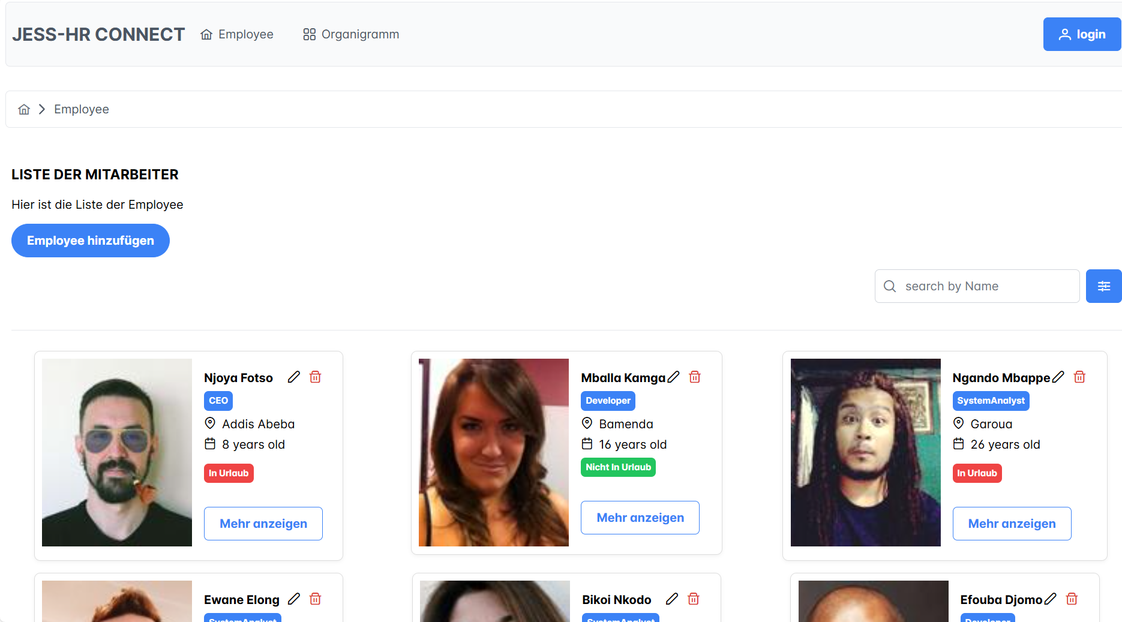This screenshot has width=1122, height=622.
Task: Edit Mballa Kamga via the pencil icon
Action: (x=674, y=377)
